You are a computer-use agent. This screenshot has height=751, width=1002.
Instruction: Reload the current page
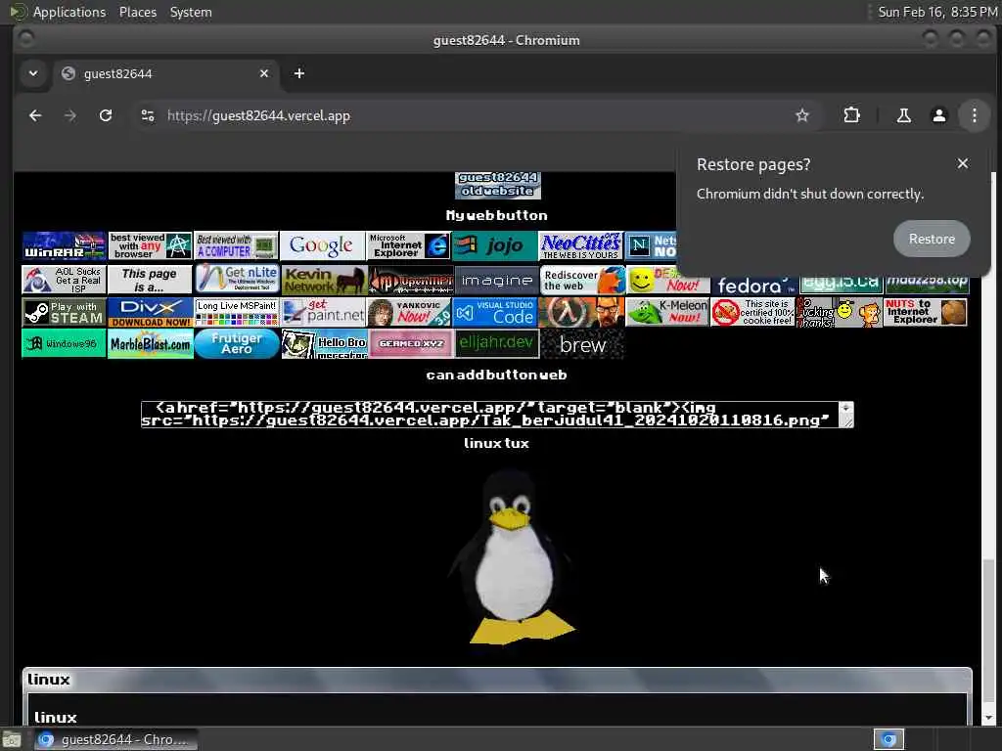pos(106,115)
